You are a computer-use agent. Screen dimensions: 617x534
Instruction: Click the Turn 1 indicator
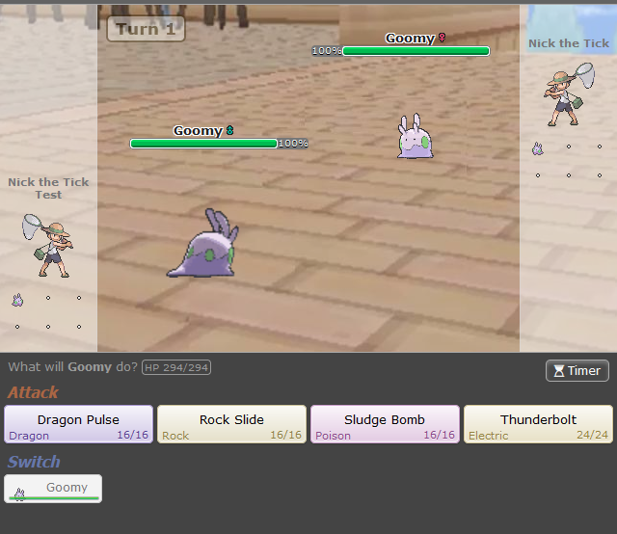pos(146,29)
